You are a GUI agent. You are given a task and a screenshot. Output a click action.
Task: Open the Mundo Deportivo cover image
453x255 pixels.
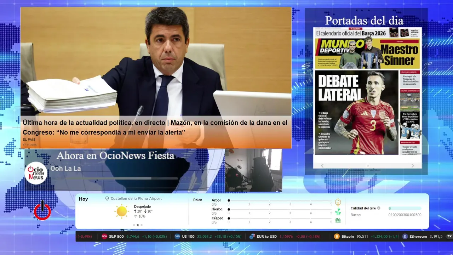click(367, 91)
